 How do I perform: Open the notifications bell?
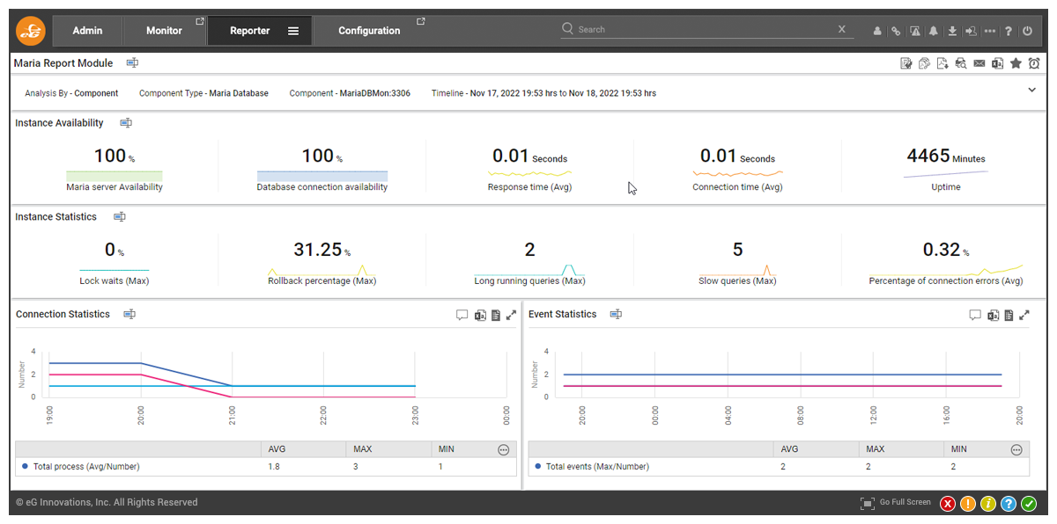(x=934, y=31)
